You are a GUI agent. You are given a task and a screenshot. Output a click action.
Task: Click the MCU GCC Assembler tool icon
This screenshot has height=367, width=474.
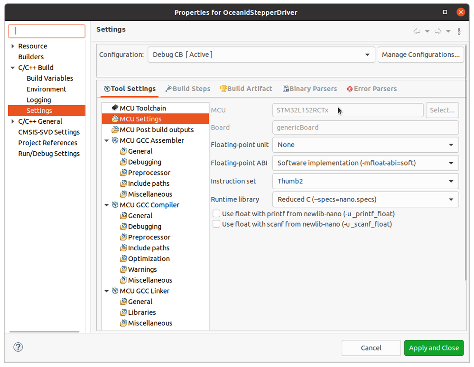click(115, 140)
